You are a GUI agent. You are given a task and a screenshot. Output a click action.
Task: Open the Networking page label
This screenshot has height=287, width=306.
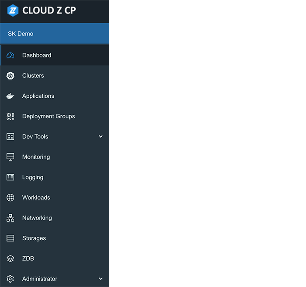coord(37,218)
